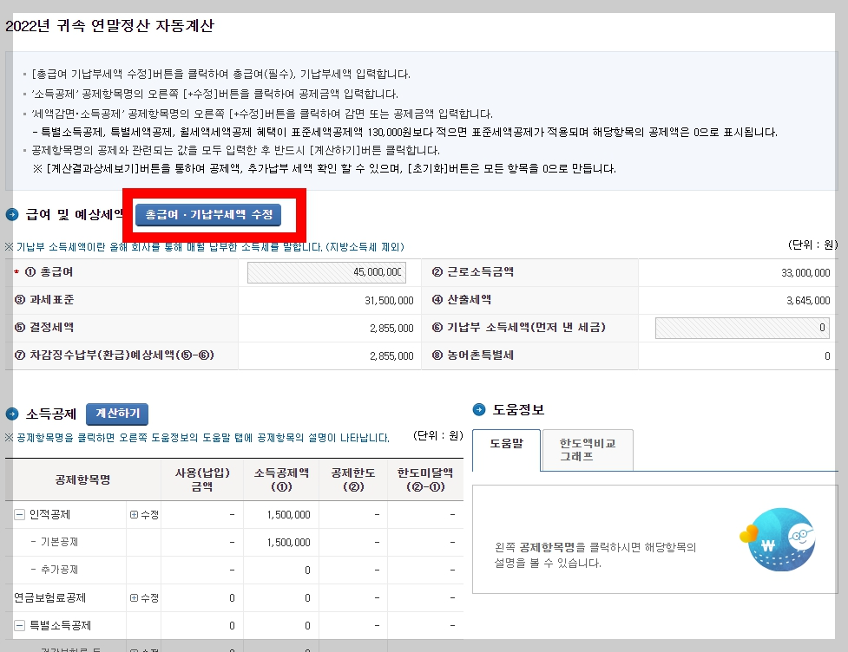Click inside the 총급여 input field

tap(325, 271)
